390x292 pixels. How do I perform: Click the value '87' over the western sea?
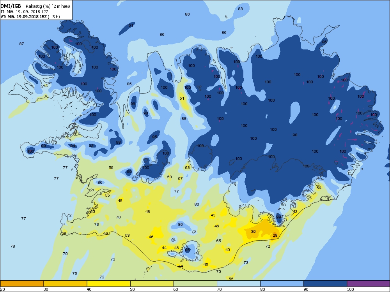coord(21,44)
